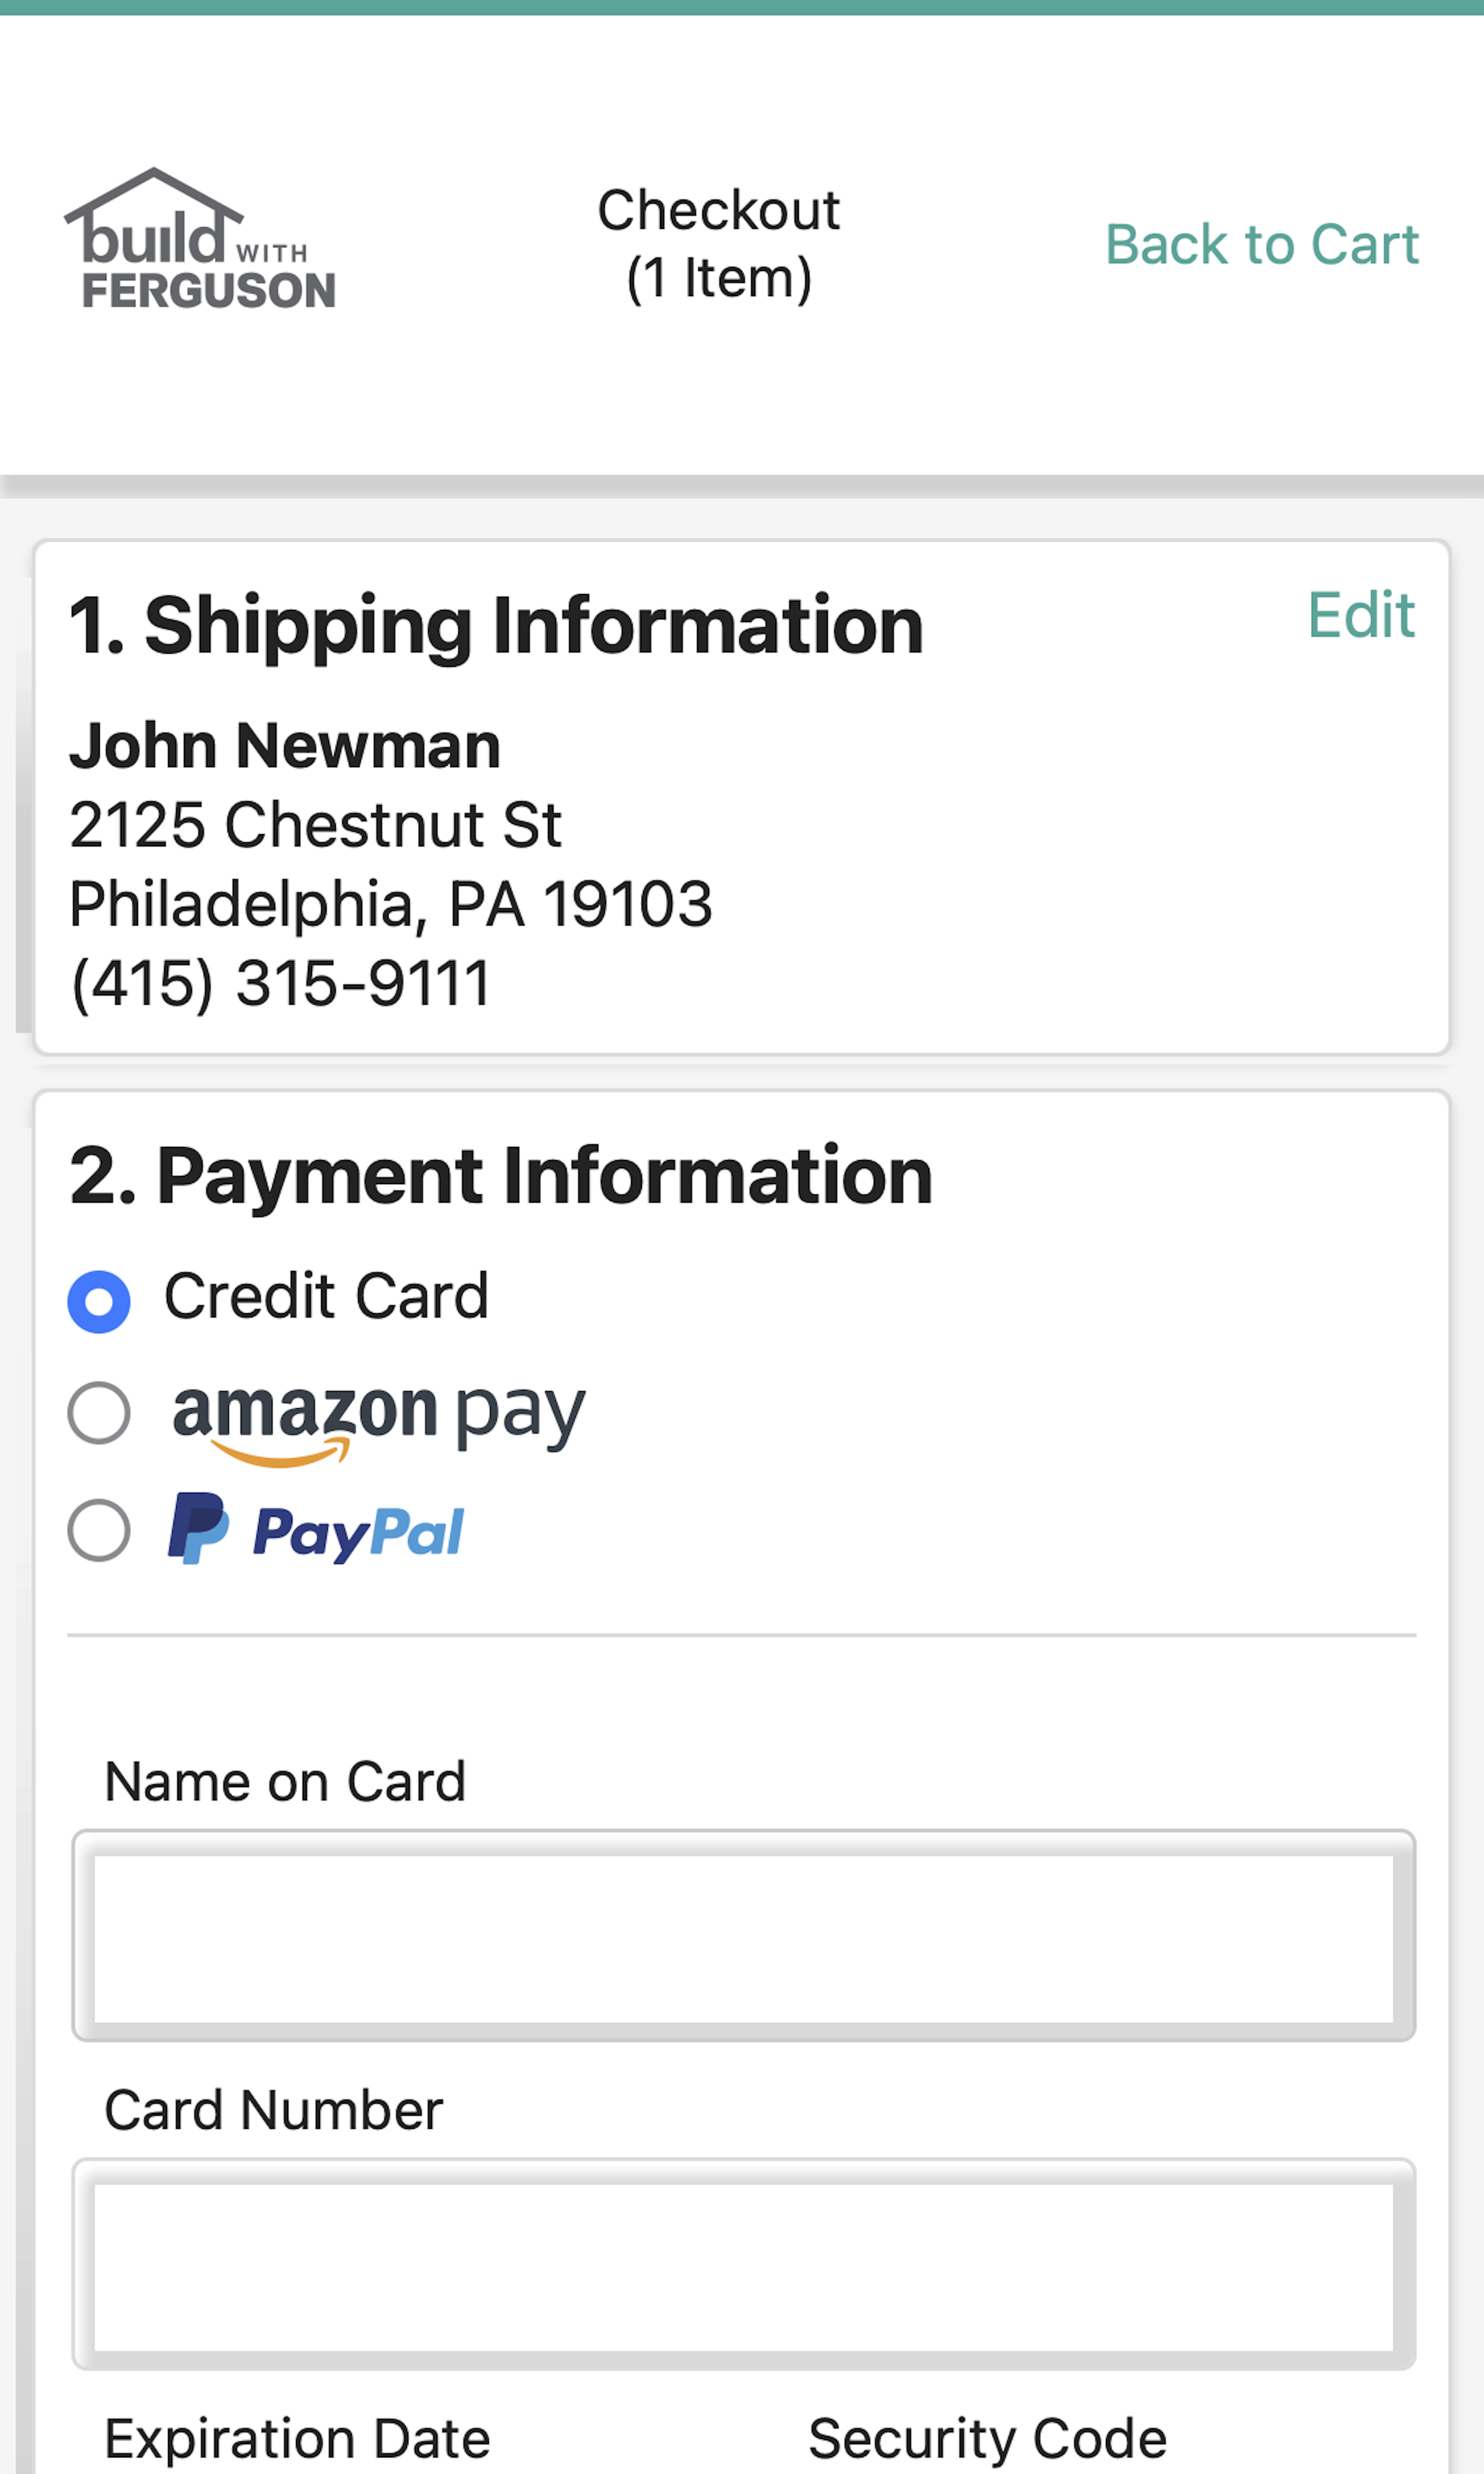Select the PayPal radio button
The width and height of the screenshot is (1484, 2474).
point(99,1530)
